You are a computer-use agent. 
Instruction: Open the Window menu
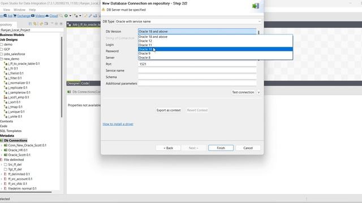(x=19, y=10)
